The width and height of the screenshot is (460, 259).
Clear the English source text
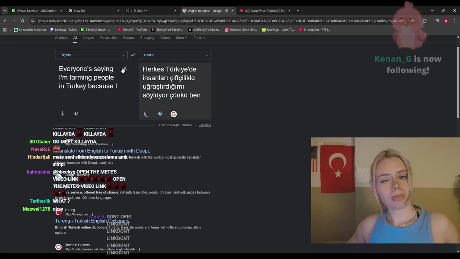coord(125,68)
